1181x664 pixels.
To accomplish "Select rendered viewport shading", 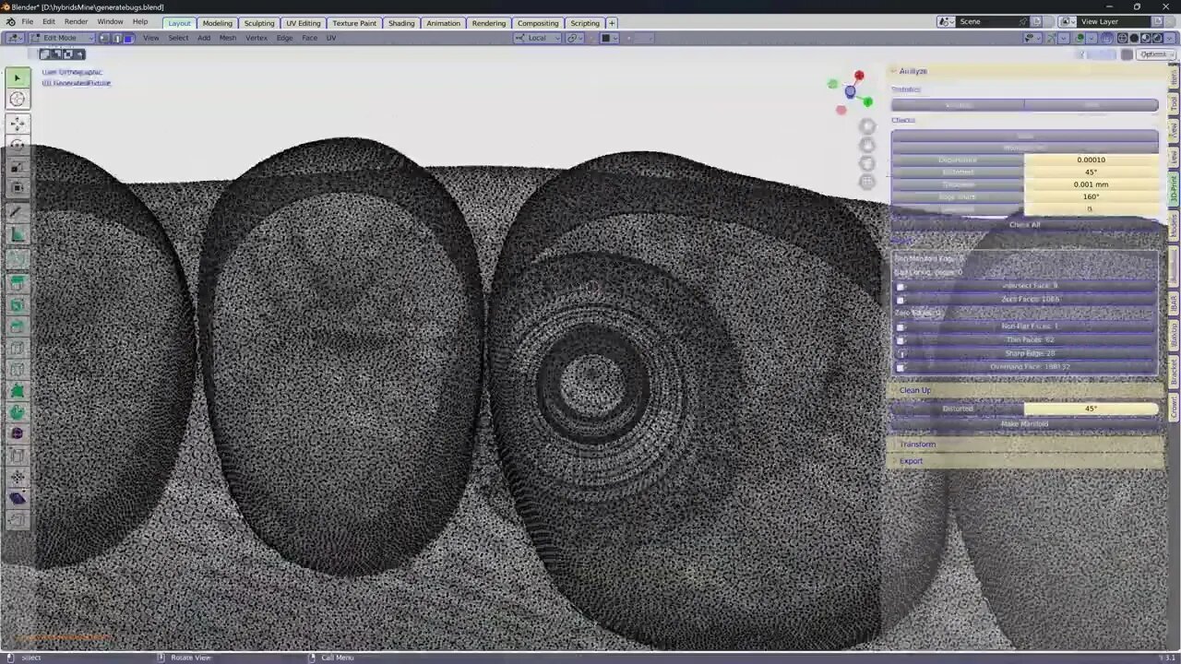I will 1156,38.
